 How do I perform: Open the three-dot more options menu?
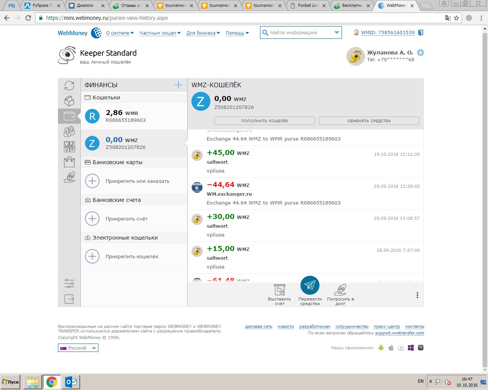[417, 295]
